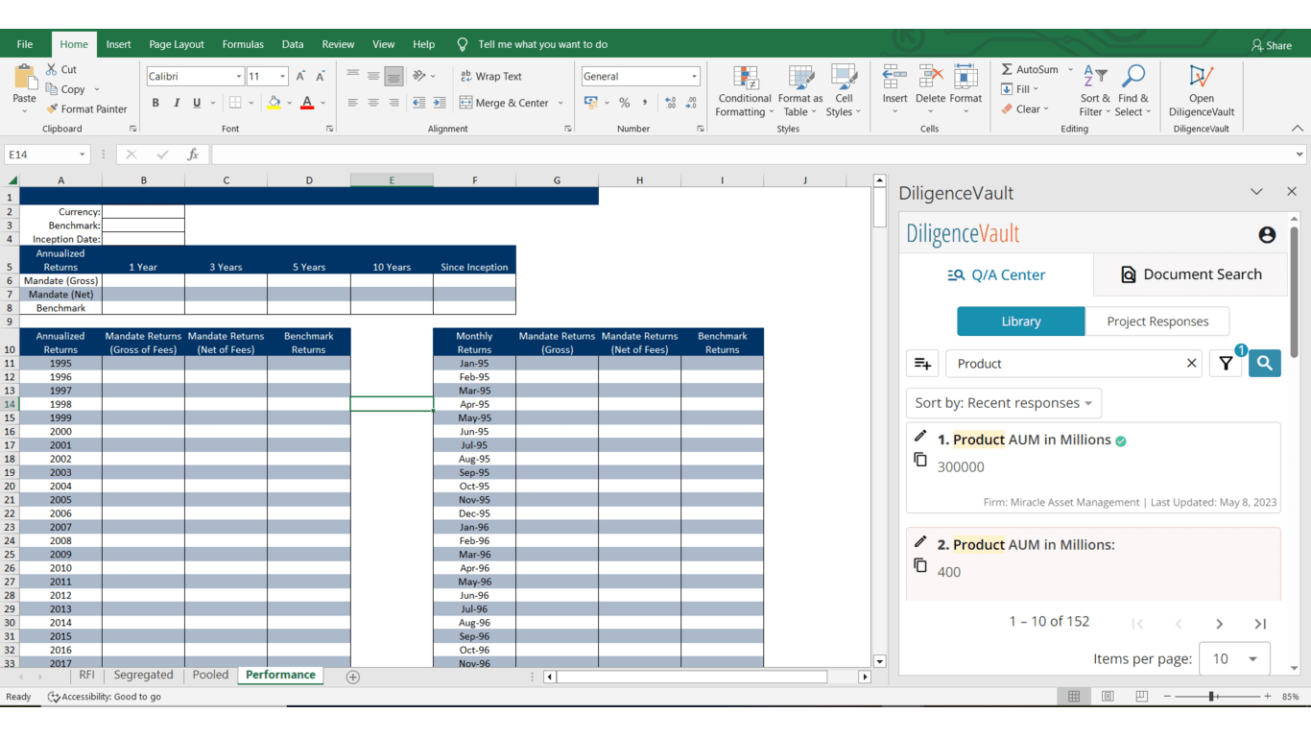Clear the Product search text
Viewport: 1311px width, 737px height.
point(1191,363)
